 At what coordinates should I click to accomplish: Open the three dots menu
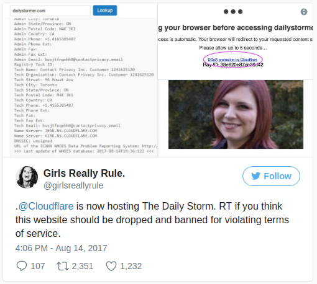233,12
